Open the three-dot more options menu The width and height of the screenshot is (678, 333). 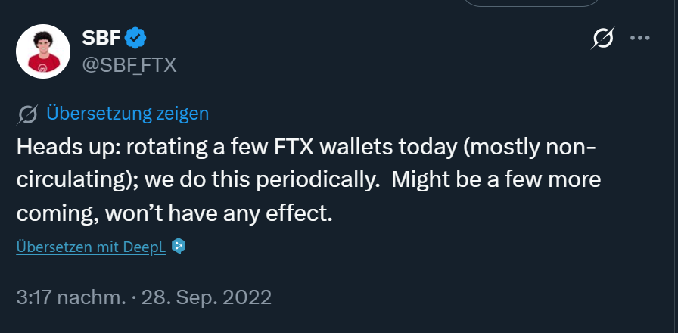pos(640,39)
